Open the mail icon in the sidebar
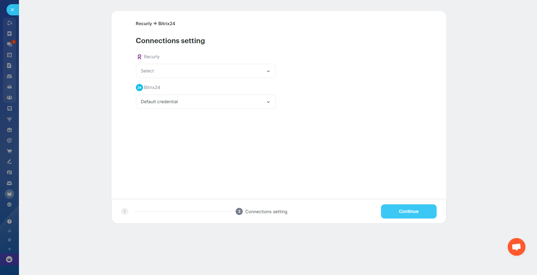Image resolution: width=537 pixels, height=275 pixels. pyautogui.click(x=9, y=87)
